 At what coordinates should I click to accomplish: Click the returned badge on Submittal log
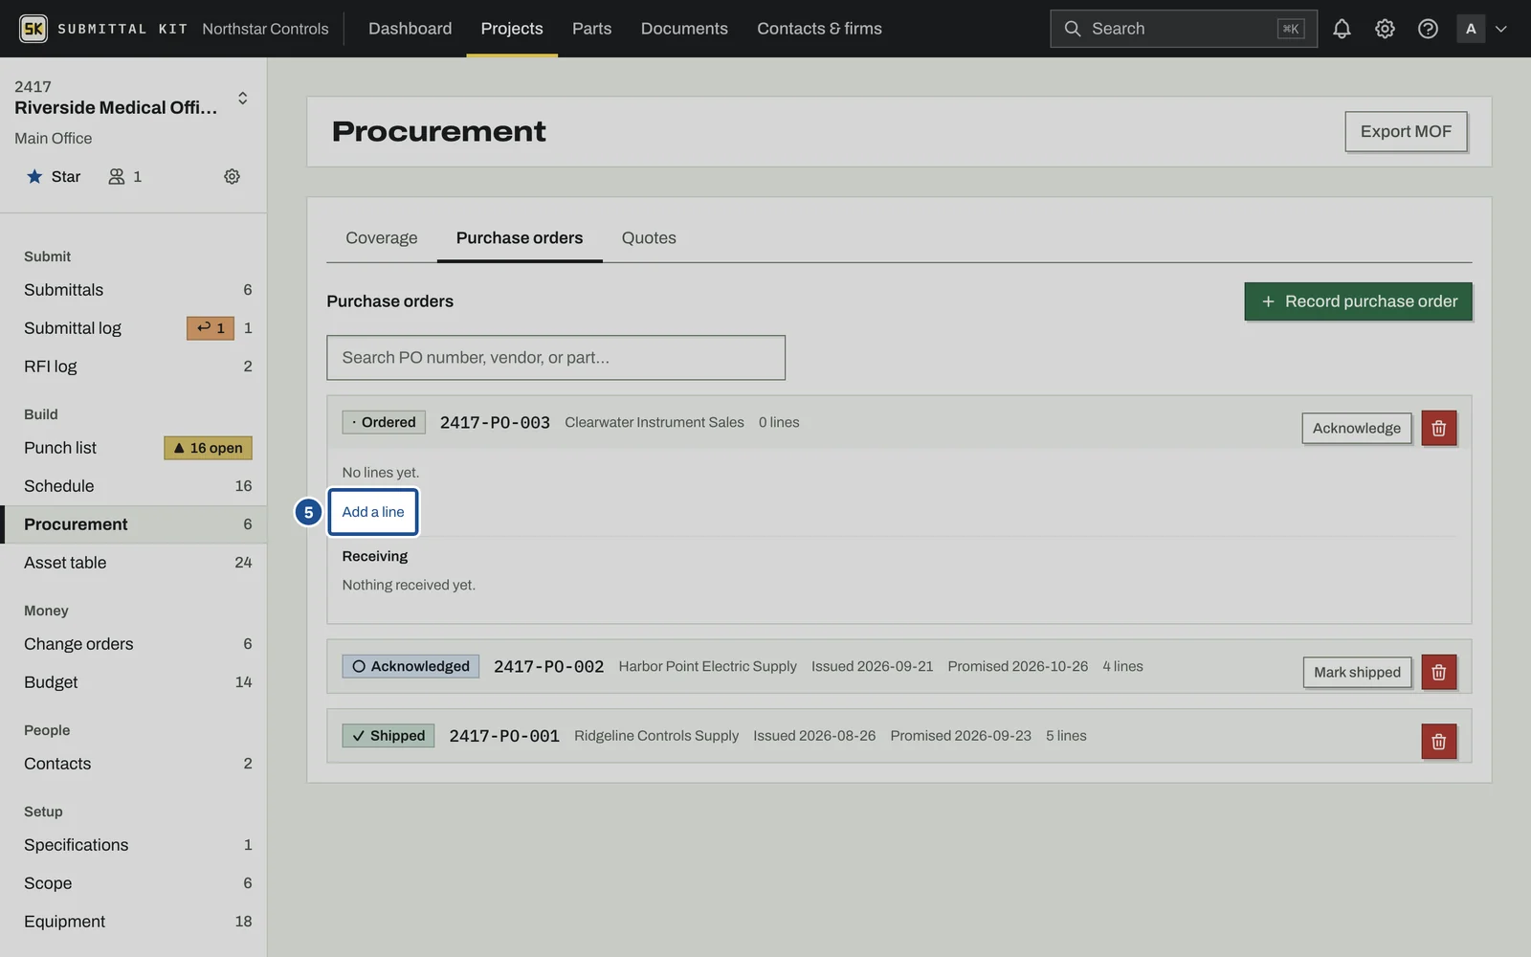click(x=211, y=328)
